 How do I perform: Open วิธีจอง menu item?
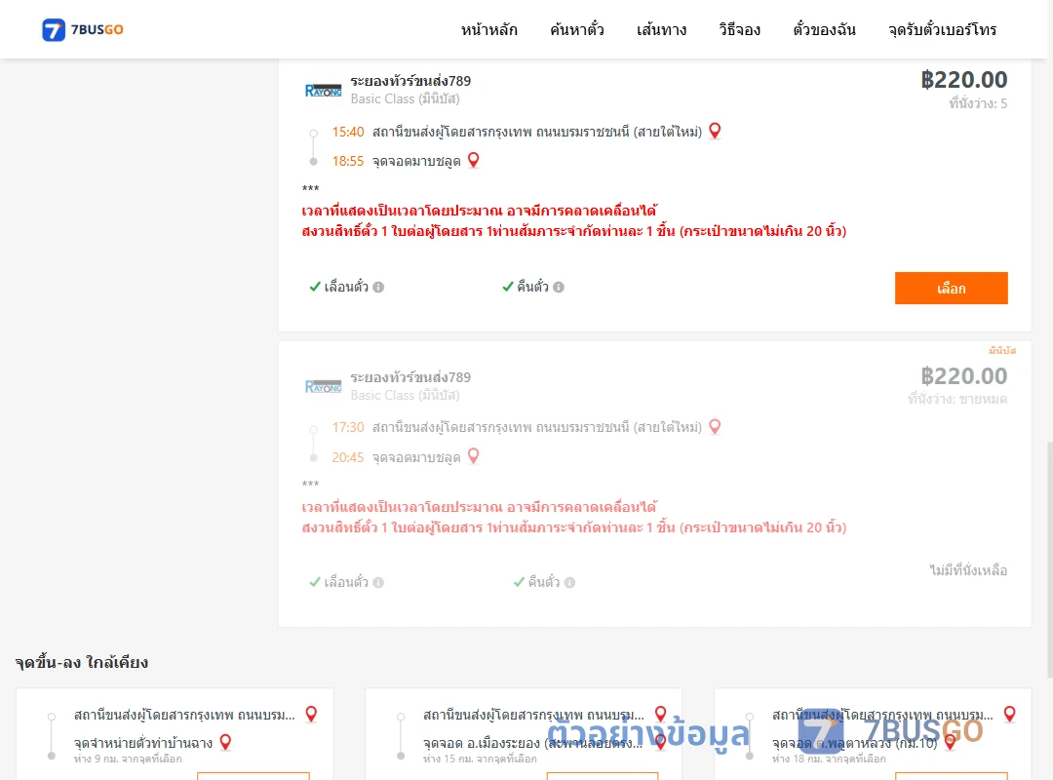click(x=739, y=29)
